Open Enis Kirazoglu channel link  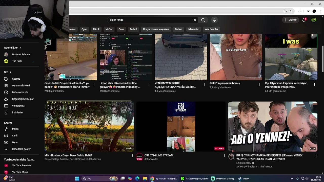point(244,163)
